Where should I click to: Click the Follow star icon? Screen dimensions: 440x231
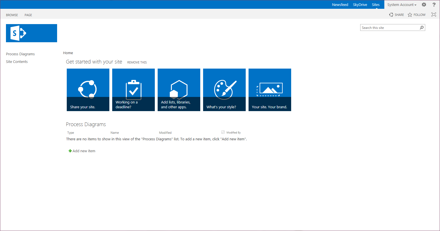click(x=410, y=15)
